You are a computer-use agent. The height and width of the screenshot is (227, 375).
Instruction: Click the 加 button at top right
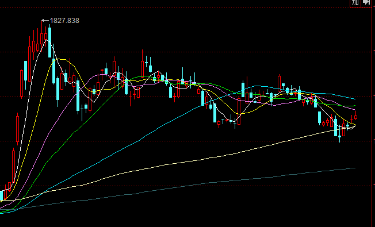pos(355,3)
